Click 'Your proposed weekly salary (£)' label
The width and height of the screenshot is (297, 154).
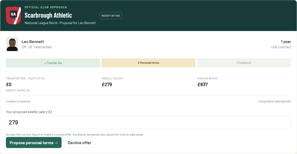click(x=29, y=112)
